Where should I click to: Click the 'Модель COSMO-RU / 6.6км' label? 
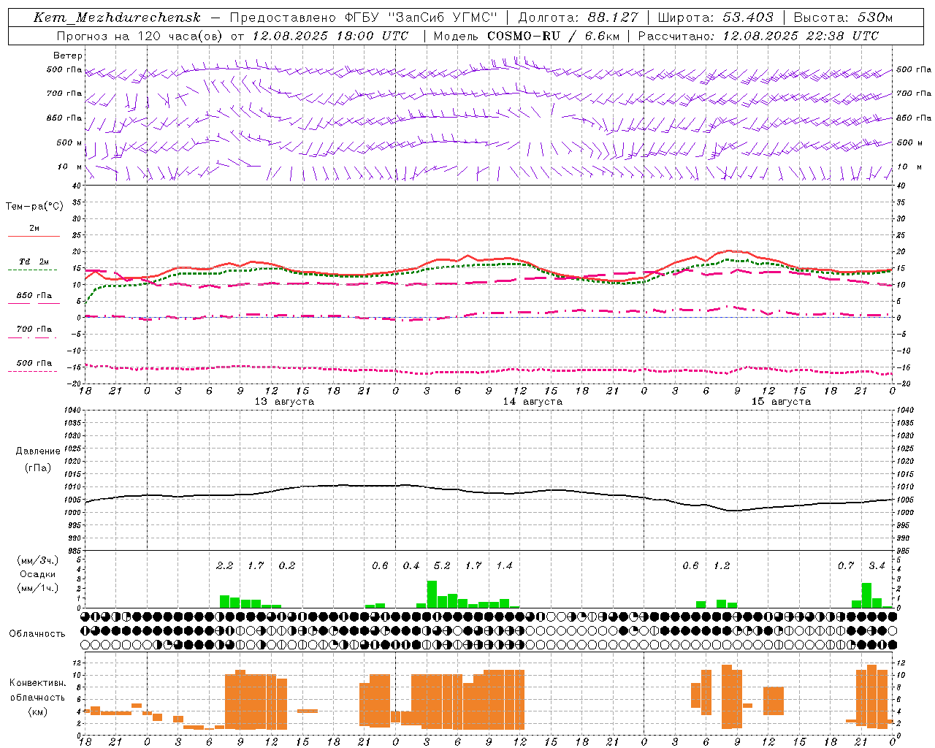click(x=526, y=36)
